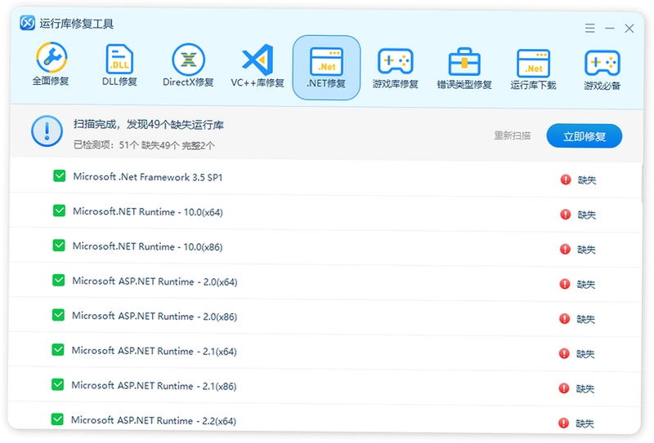Uncheck ASP.NET Runtime - 2.0(x64)
This screenshot has height=443, width=654.
click(x=58, y=280)
